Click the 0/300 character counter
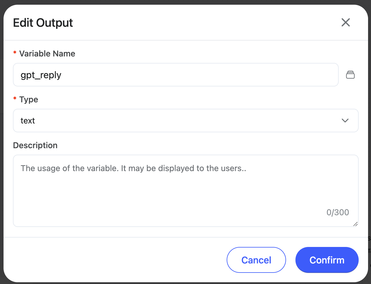The height and width of the screenshot is (284, 371). pos(337,212)
